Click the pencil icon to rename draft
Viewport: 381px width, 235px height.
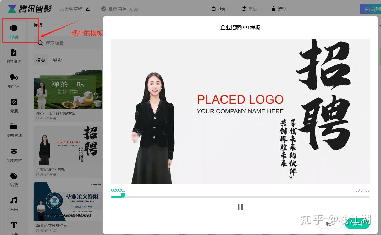(x=88, y=9)
